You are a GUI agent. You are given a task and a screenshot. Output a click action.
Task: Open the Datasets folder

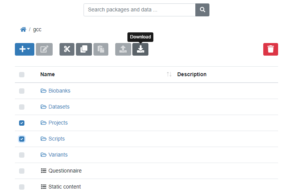[59, 107]
